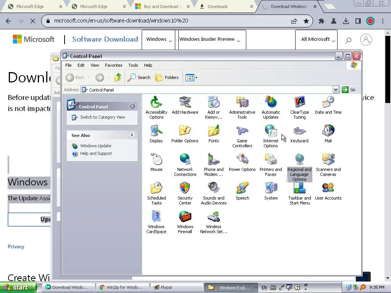Open the Edit menu
391x293 pixels.
click(81, 65)
